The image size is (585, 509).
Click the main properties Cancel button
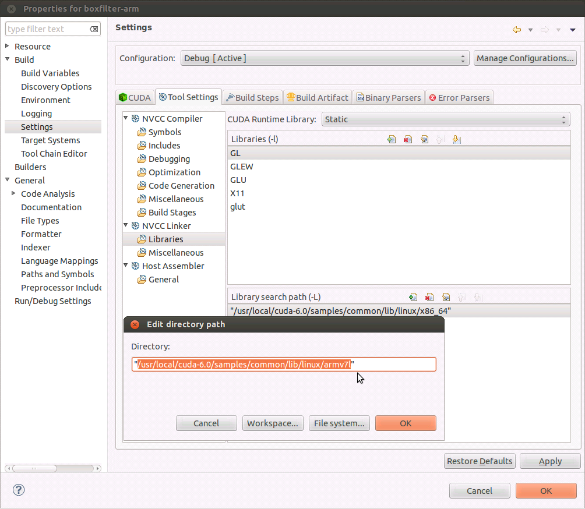tap(480, 491)
